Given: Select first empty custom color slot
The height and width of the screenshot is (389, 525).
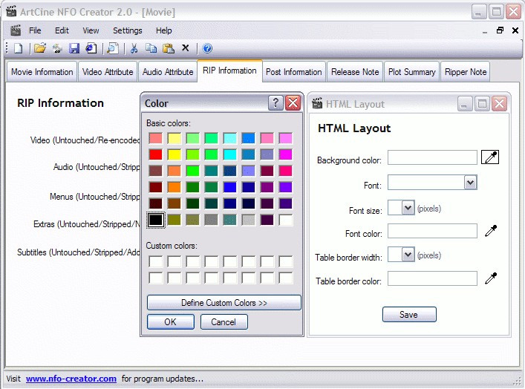Looking at the screenshot, I should [x=156, y=261].
